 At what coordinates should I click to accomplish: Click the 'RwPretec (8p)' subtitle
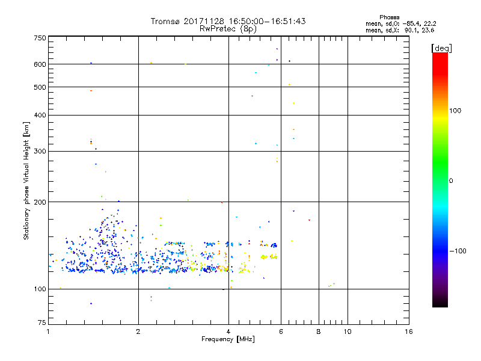(228, 29)
